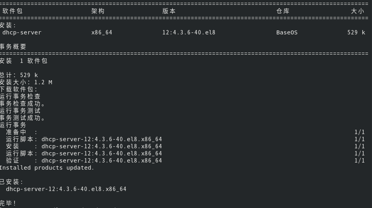Click the 安装大小: 1.2 M line
The height and width of the screenshot is (208, 372).
tap(26, 82)
